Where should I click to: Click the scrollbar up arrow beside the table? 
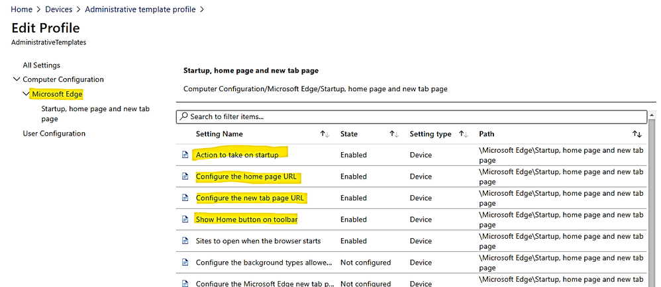(x=653, y=114)
